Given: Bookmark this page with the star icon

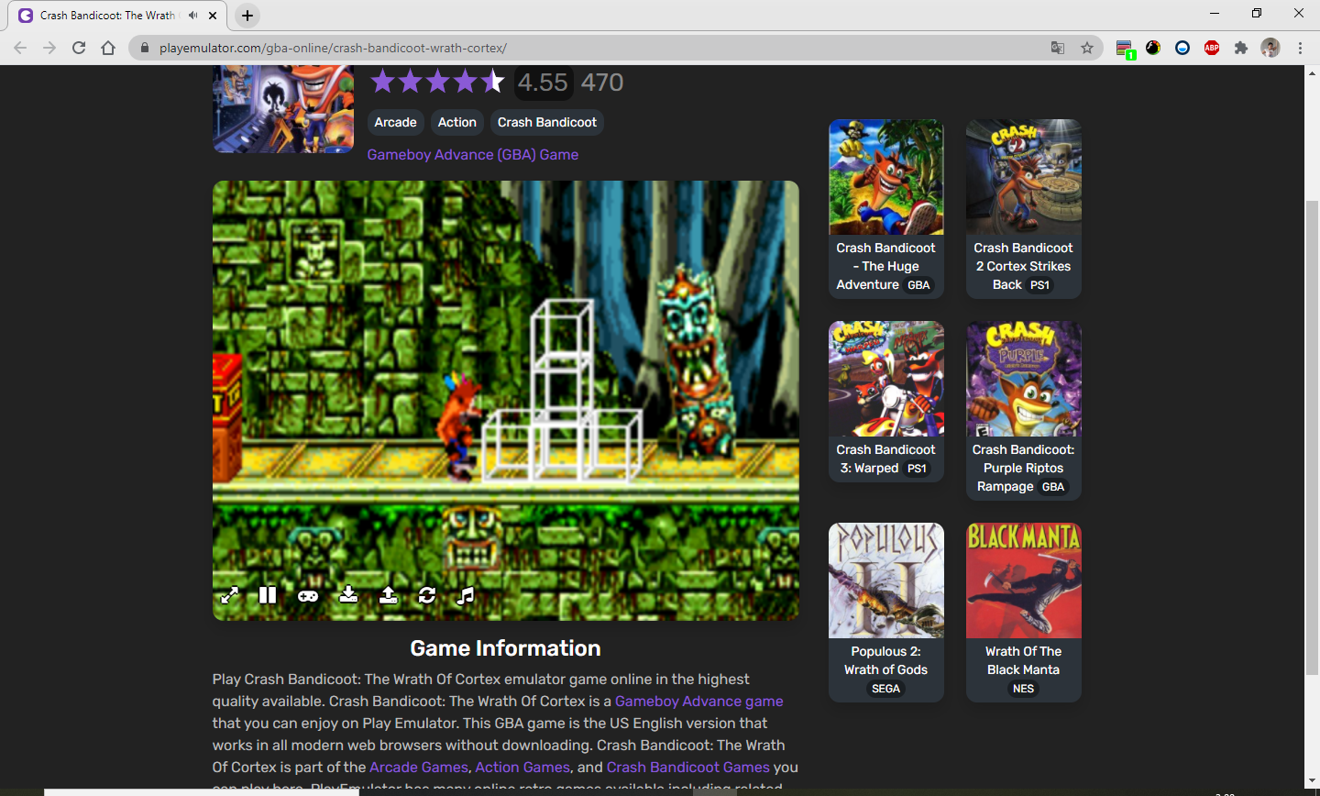Looking at the screenshot, I should tap(1087, 48).
